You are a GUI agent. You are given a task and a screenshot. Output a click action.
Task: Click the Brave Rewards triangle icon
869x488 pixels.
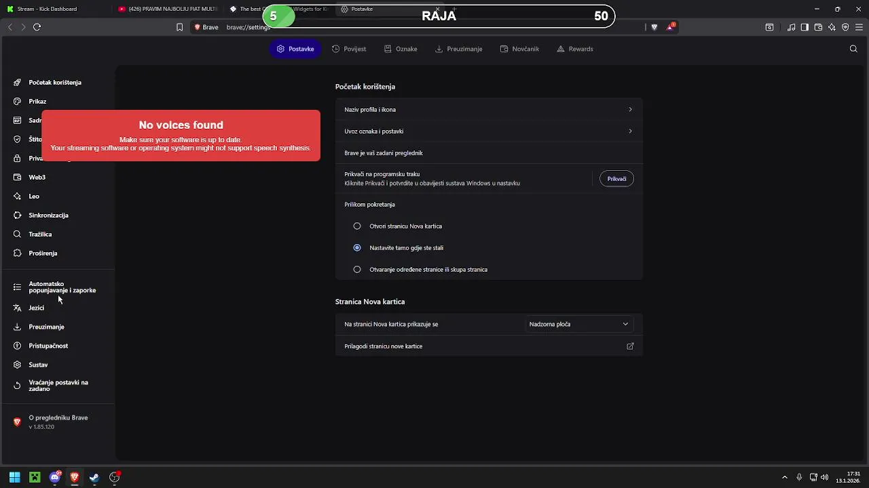(671, 27)
